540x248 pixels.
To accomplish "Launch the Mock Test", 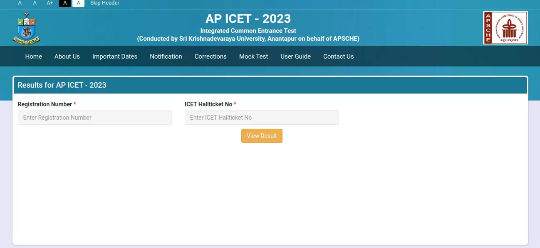I will tap(253, 56).
